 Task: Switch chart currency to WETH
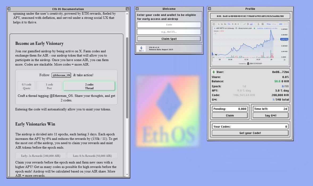pyautogui.click(x=286, y=24)
